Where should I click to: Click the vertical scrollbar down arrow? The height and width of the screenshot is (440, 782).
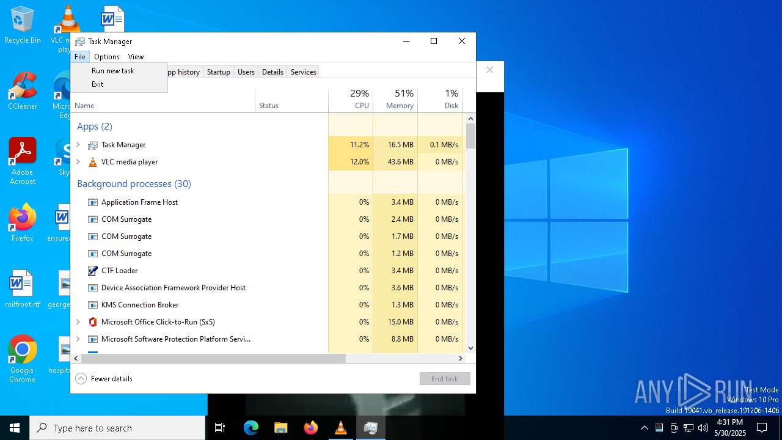pyautogui.click(x=470, y=348)
